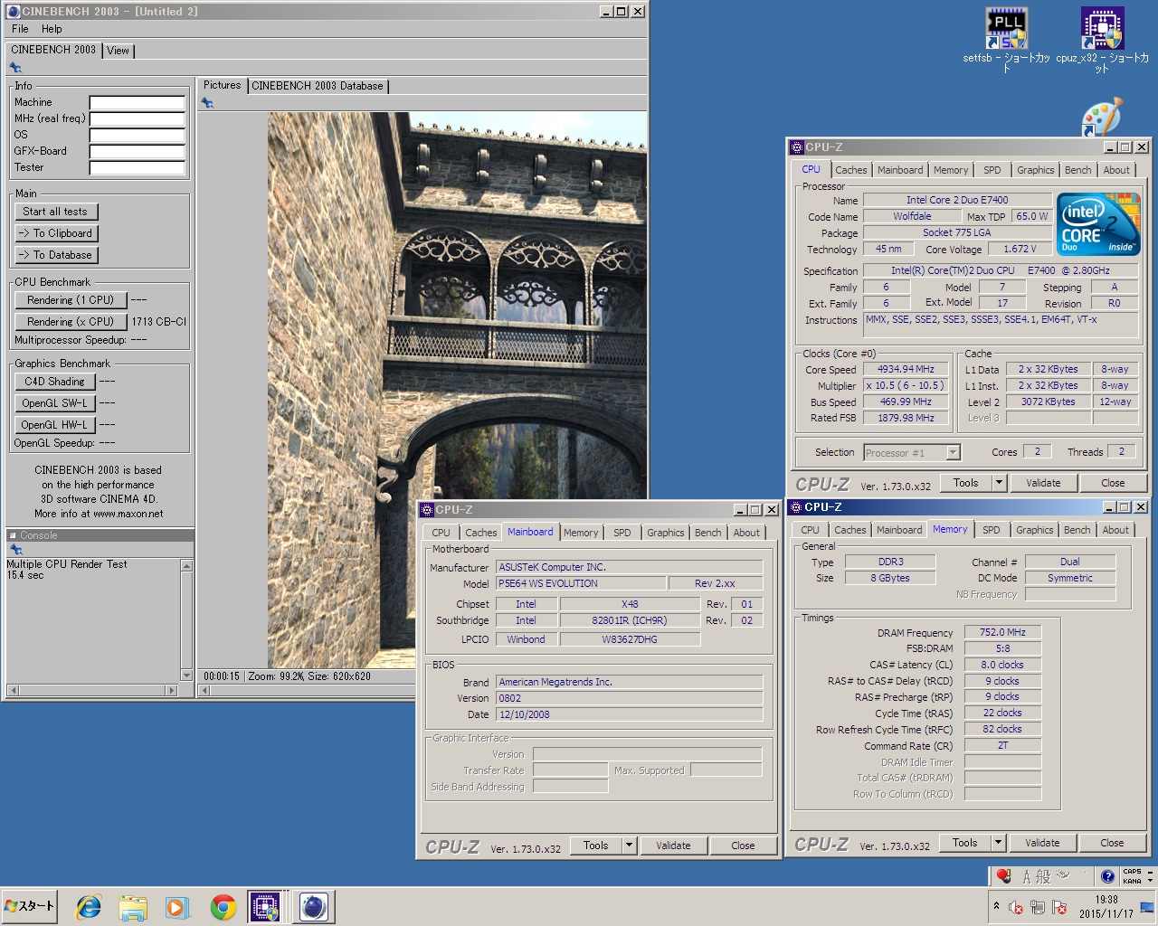Click the MHz (real freq.) input field

(138, 119)
